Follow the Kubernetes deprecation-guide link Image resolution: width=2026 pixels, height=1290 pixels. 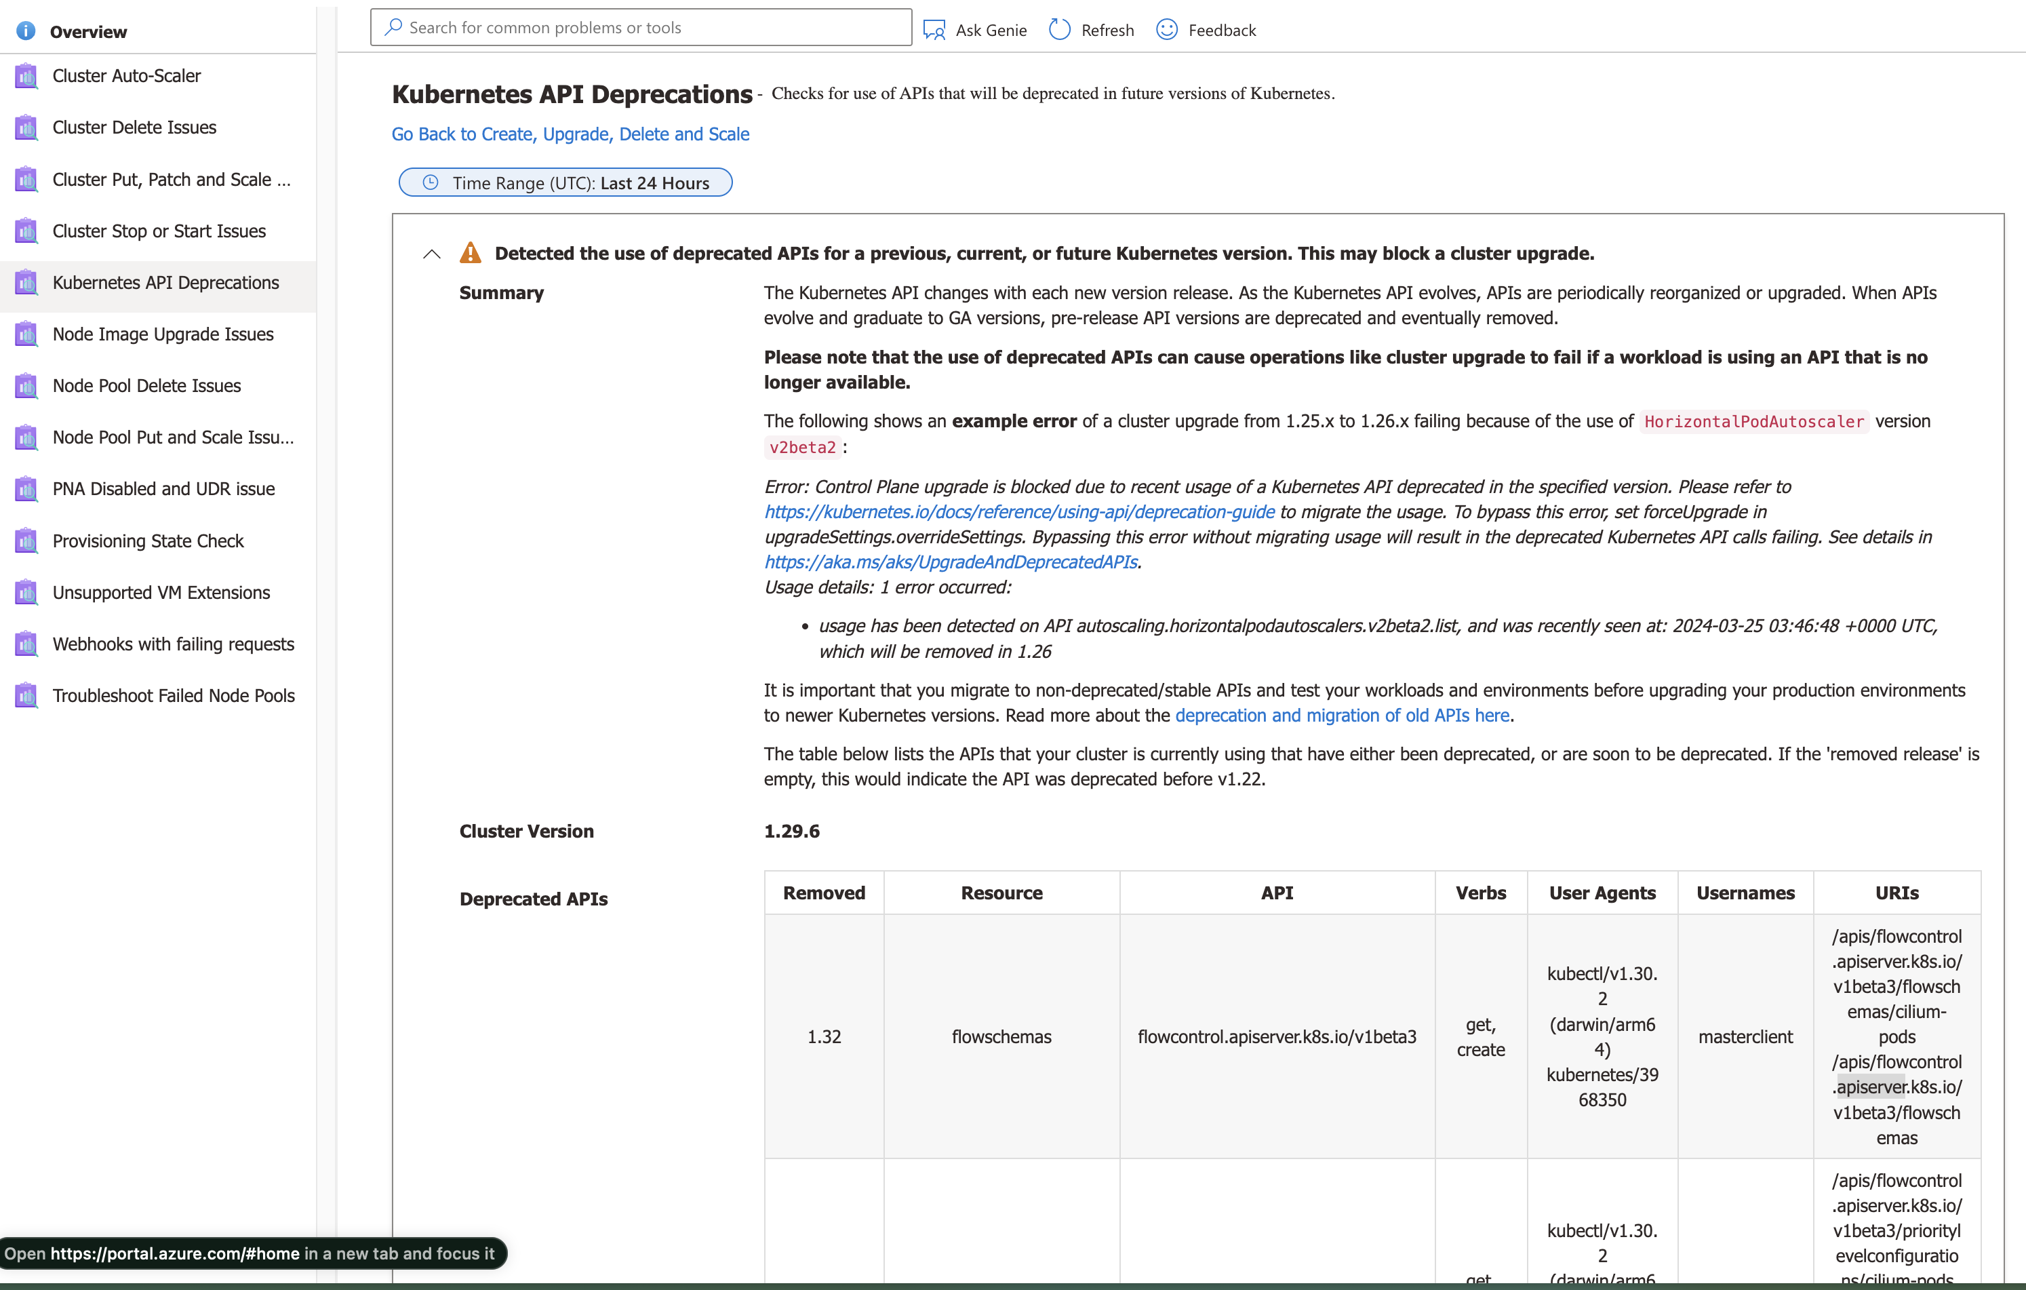click(x=1018, y=511)
